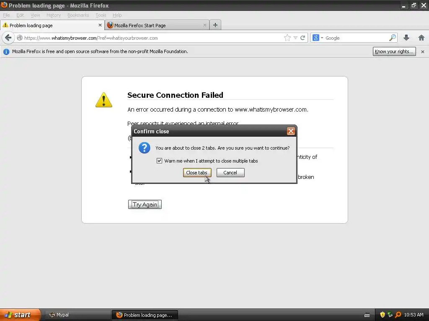The height and width of the screenshot is (321, 429).
Task: Open the Bookmarks menu
Action: [78, 15]
